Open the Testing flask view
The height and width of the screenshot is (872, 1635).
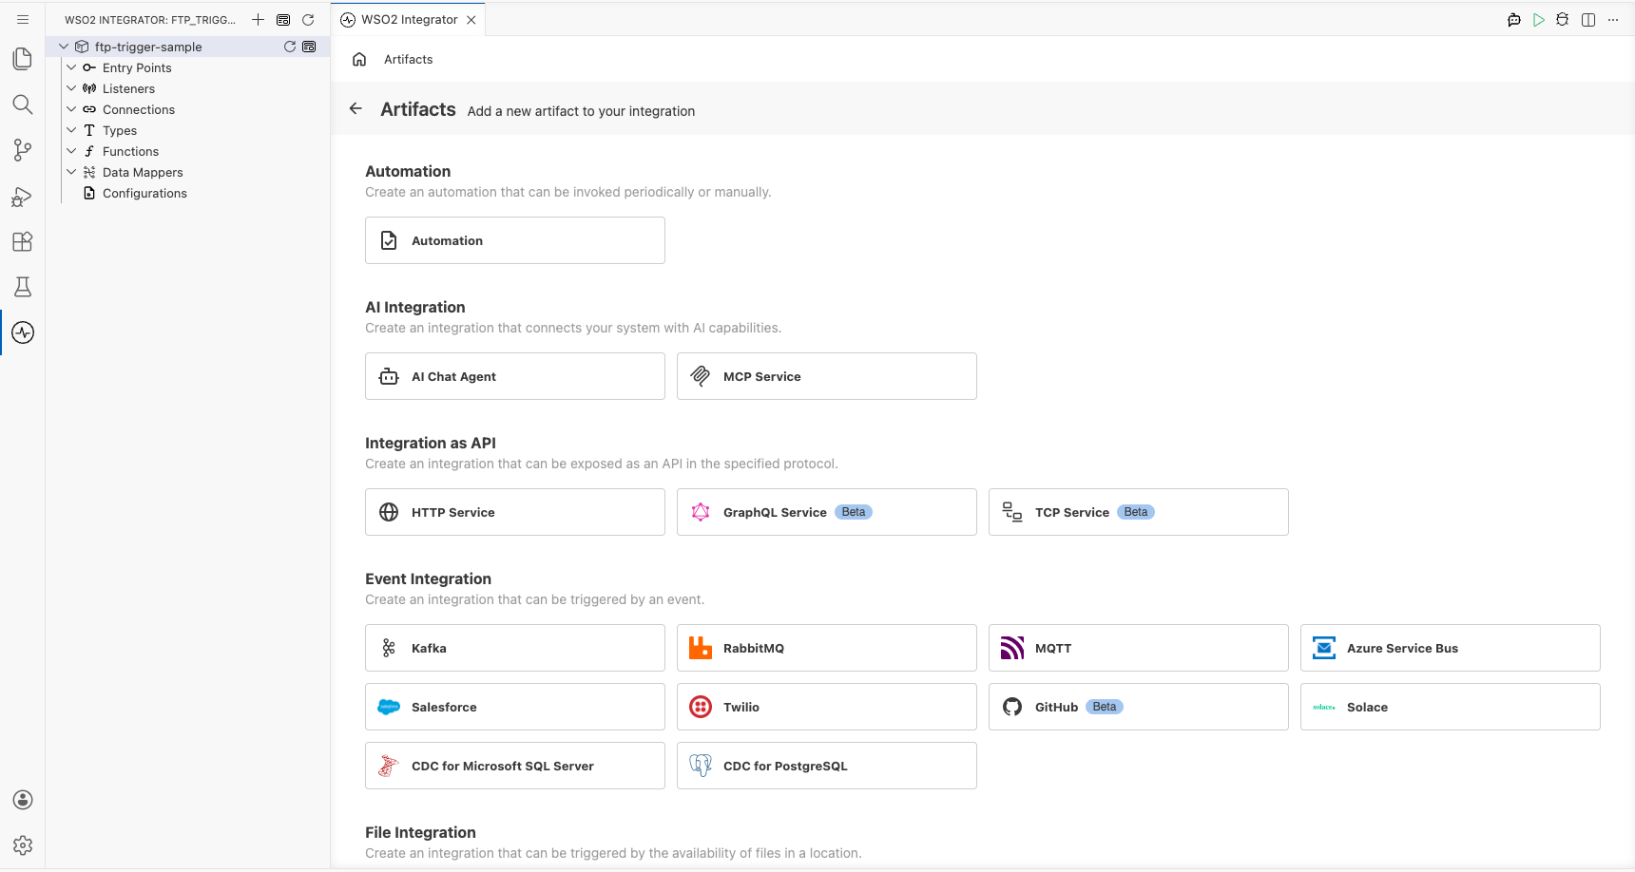23,287
